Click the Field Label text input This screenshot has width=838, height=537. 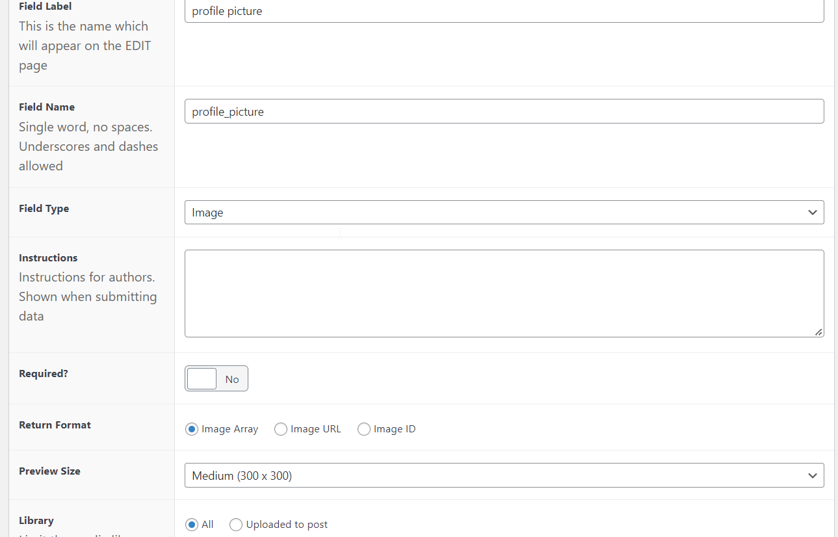[504, 11]
